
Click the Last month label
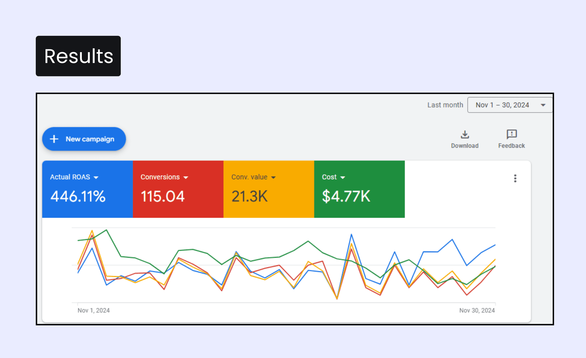tap(445, 105)
